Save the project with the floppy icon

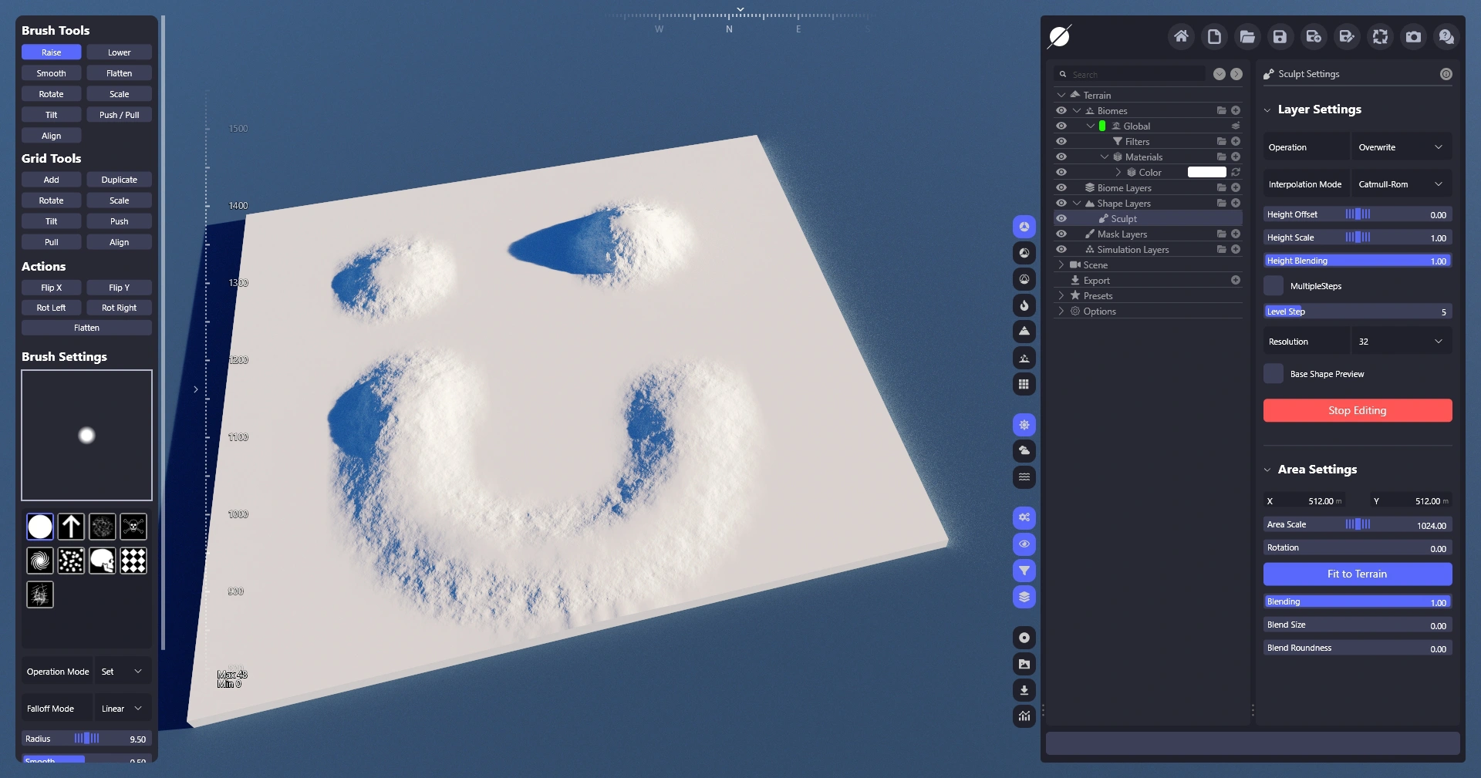coord(1280,36)
